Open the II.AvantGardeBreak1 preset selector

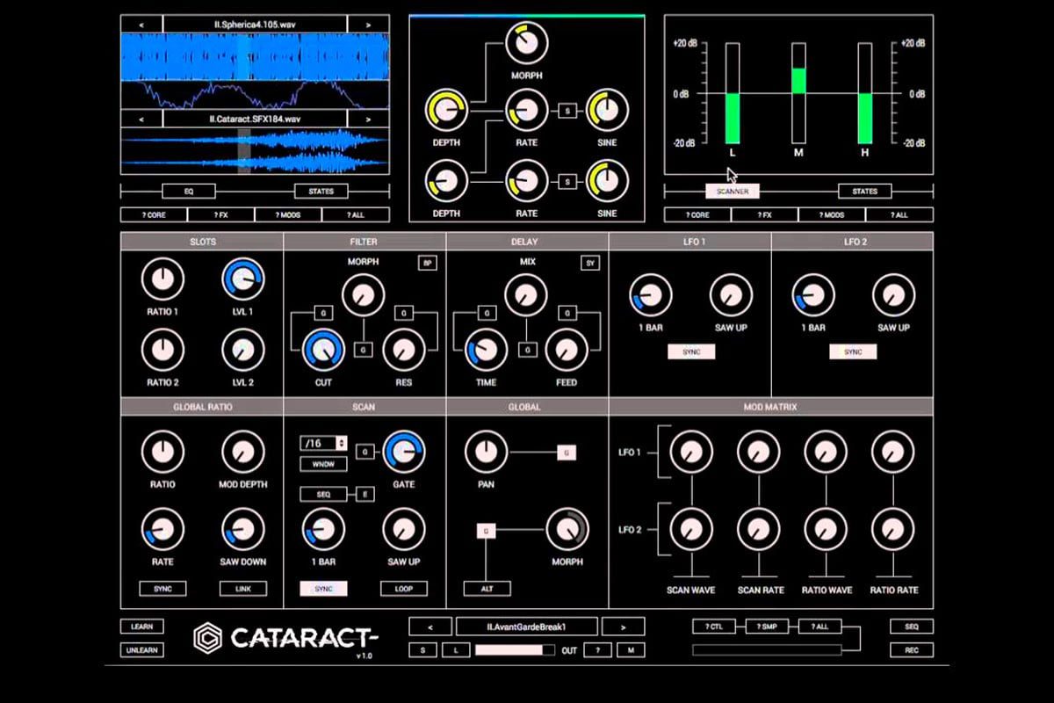tap(527, 627)
